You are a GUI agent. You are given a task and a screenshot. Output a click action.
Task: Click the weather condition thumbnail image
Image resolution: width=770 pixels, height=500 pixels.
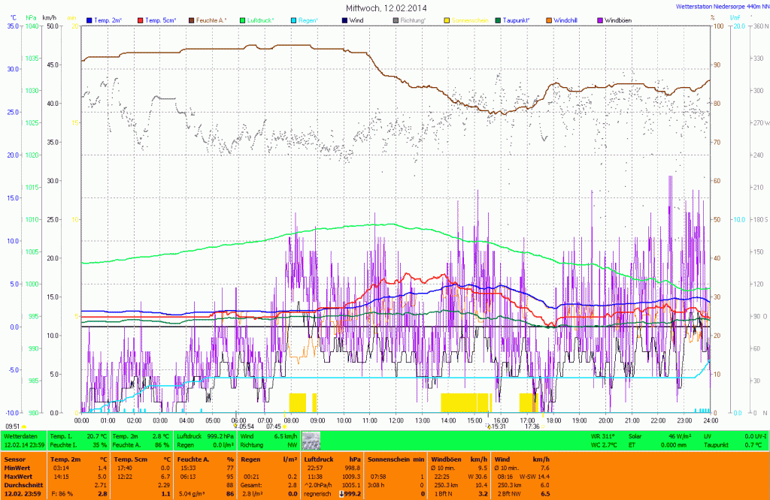[311, 440]
